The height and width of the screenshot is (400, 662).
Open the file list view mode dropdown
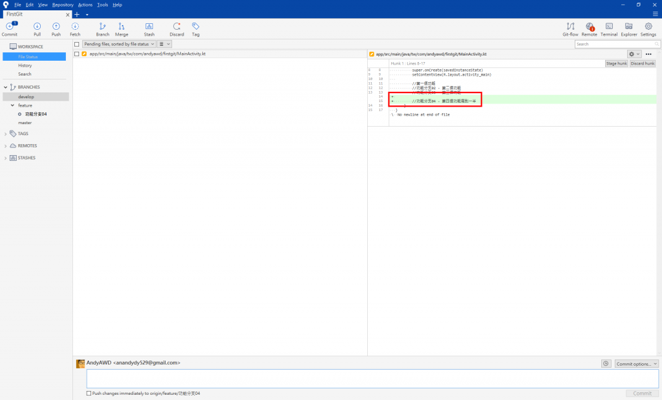tap(164, 44)
